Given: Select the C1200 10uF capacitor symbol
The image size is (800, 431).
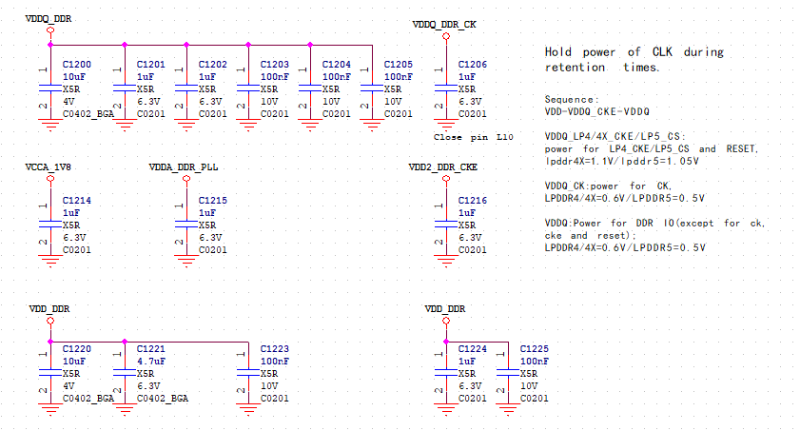Looking at the screenshot, I should 49,88.
